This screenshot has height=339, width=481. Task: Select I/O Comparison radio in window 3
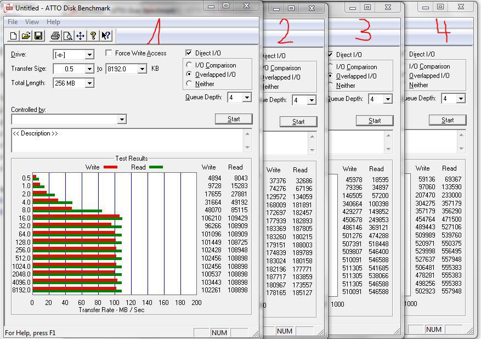click(x=330, y=66)
